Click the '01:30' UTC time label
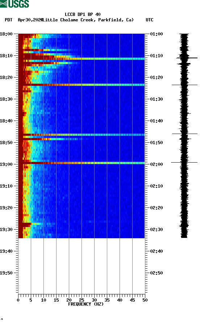Screen dimensions: 200x323 pos(157,99)
